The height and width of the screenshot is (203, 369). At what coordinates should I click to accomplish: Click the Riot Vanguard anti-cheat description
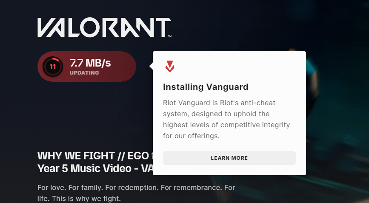[x=226, y=120]
